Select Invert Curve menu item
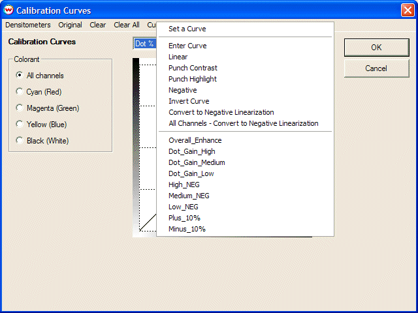The width and height of the screenshot is (418, 313). click(x=189, y=102)
